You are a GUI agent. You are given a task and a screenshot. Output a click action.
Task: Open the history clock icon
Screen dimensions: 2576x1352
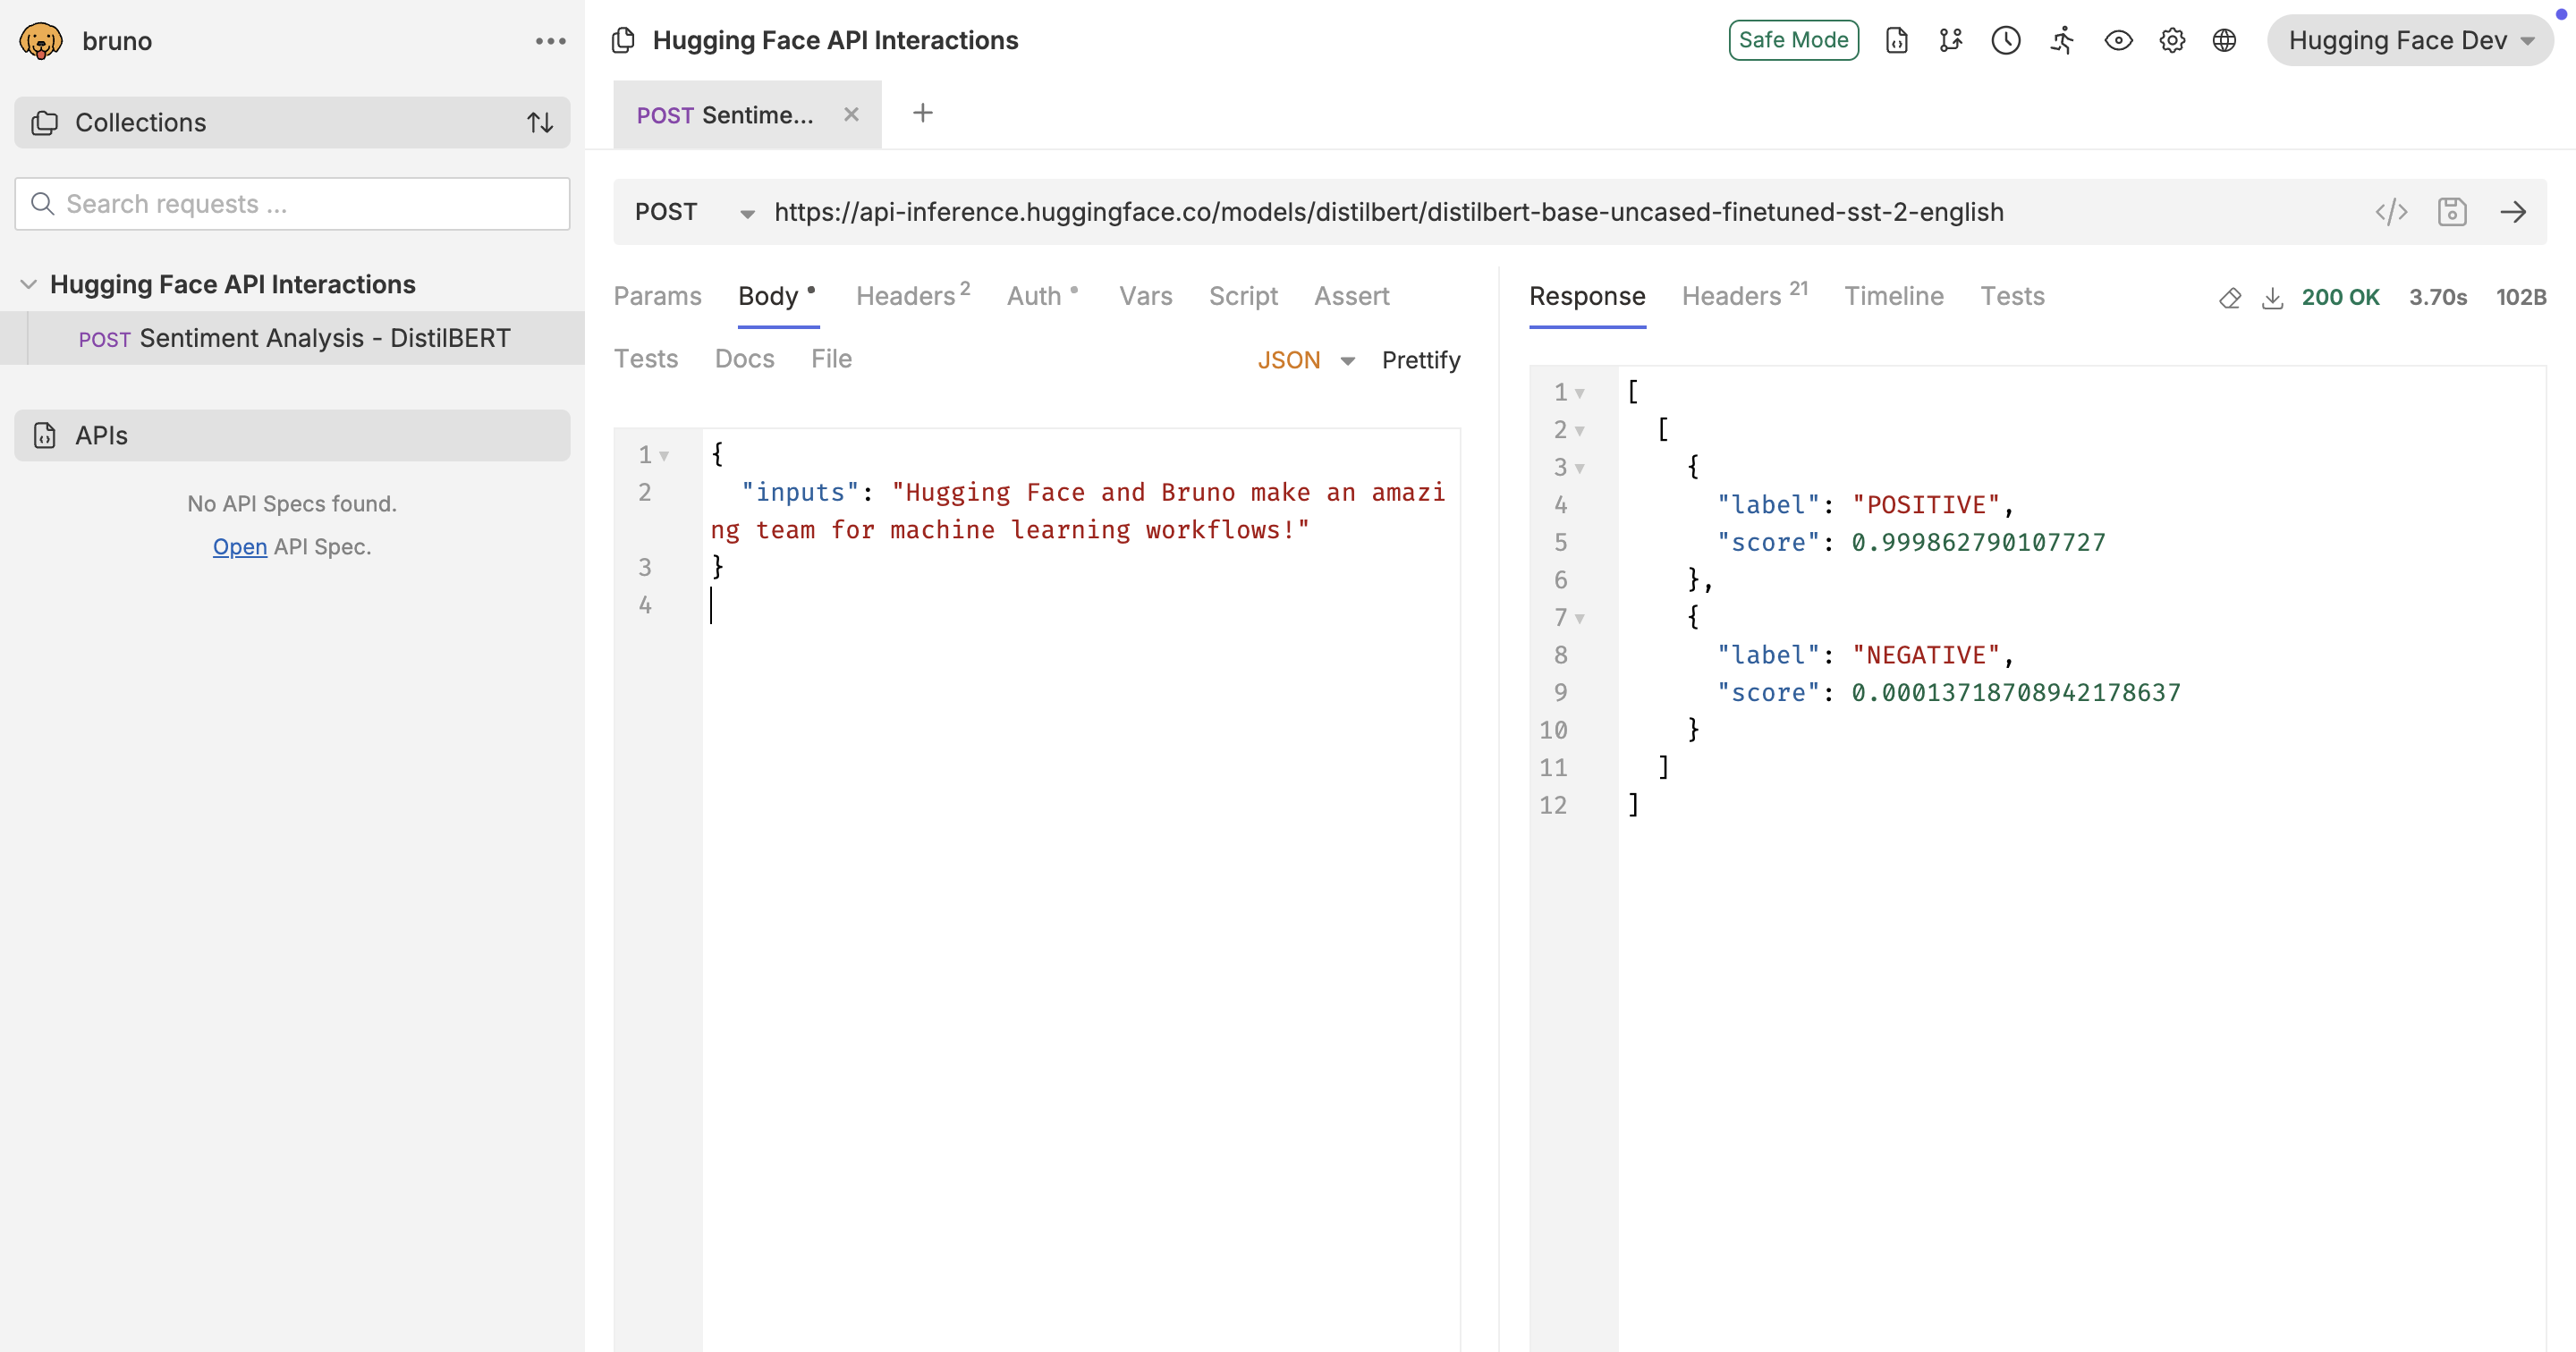(x=2006, y=40)
